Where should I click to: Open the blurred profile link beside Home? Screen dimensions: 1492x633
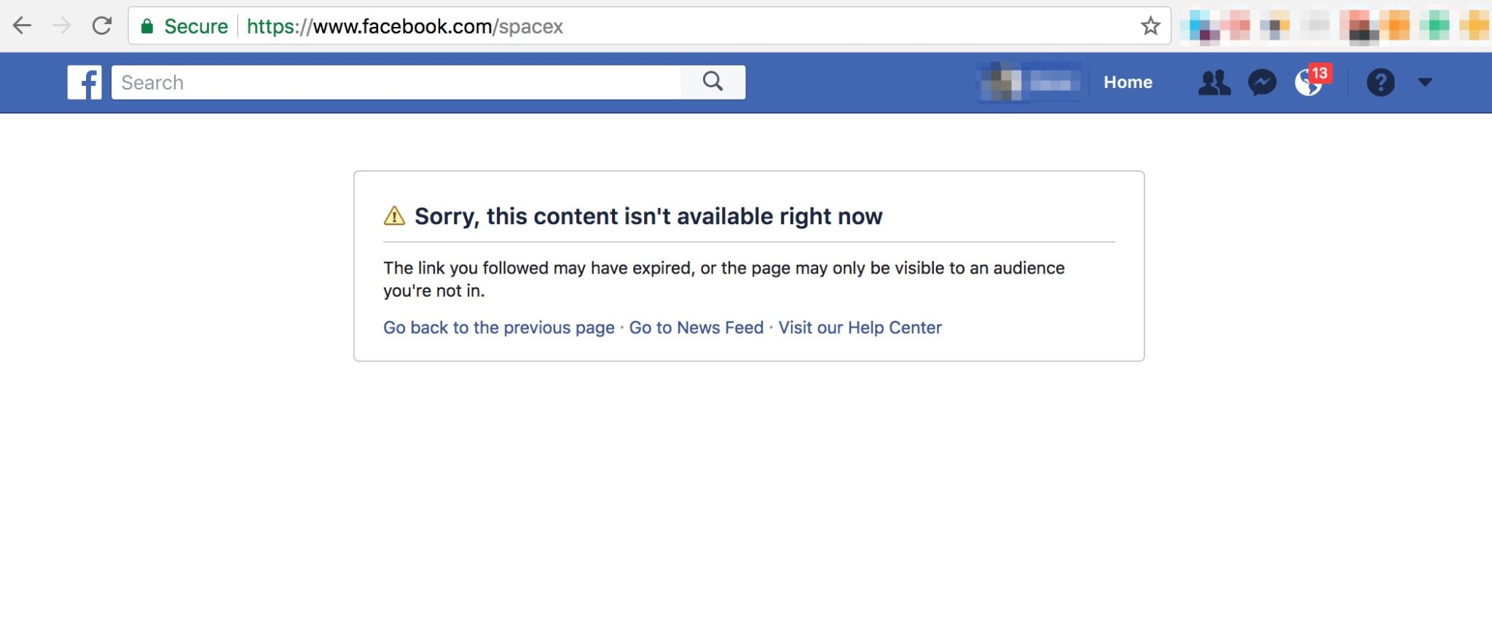[1029, 82]
